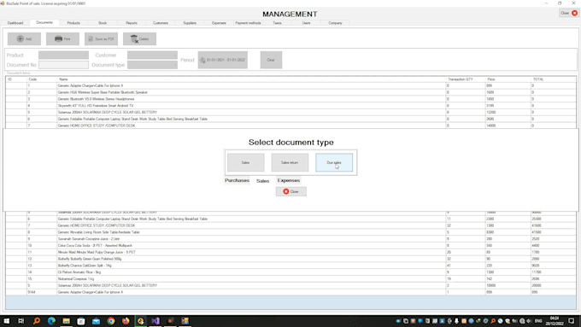This screenshot has width=581, height=327.
Task: Switch to the Users tab
Action: [306, 23]
